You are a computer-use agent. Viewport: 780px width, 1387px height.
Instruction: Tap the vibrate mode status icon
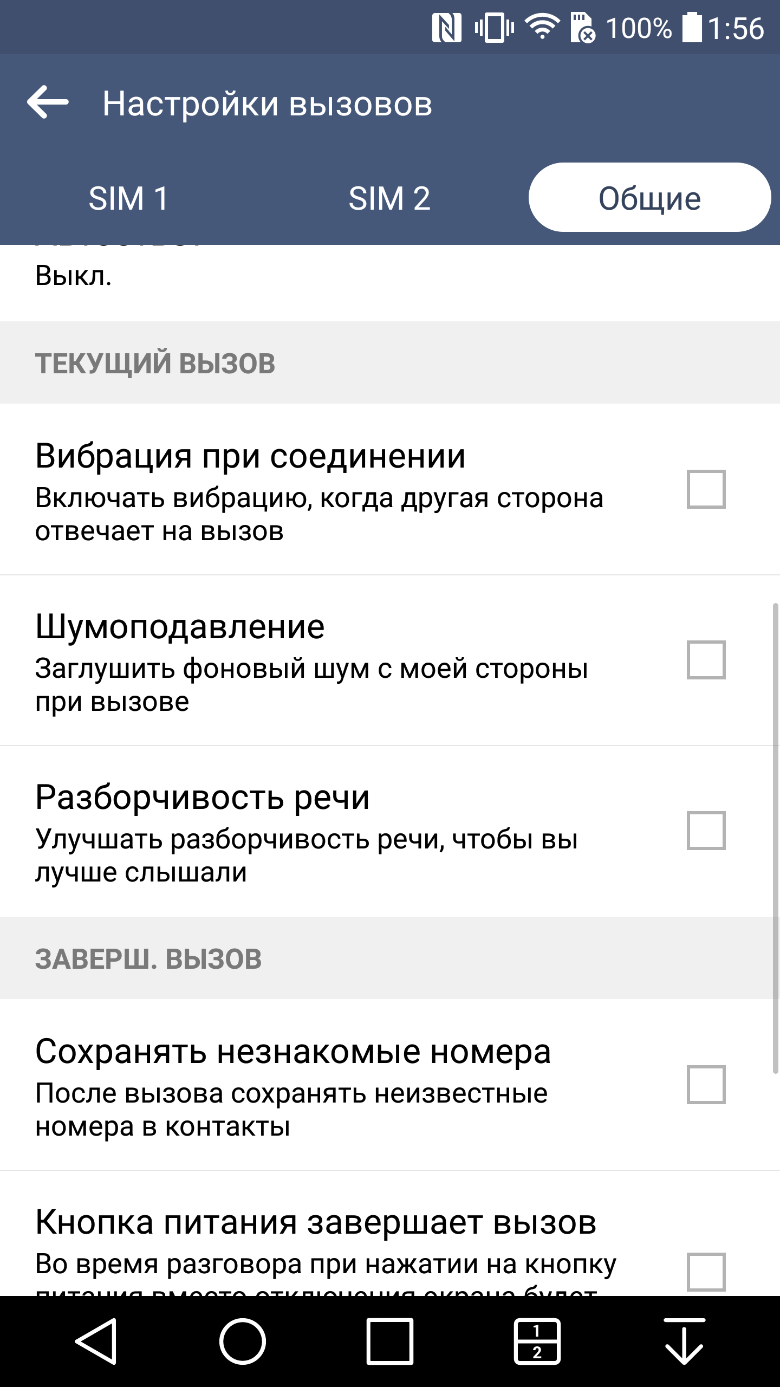(494, 28)
